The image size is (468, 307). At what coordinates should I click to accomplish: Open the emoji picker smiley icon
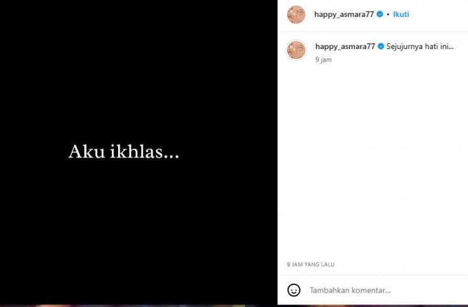coord(294,290)
